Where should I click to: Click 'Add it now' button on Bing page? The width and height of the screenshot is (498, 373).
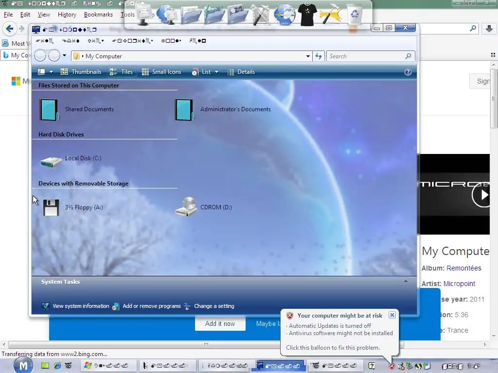[x=220, y=324]
